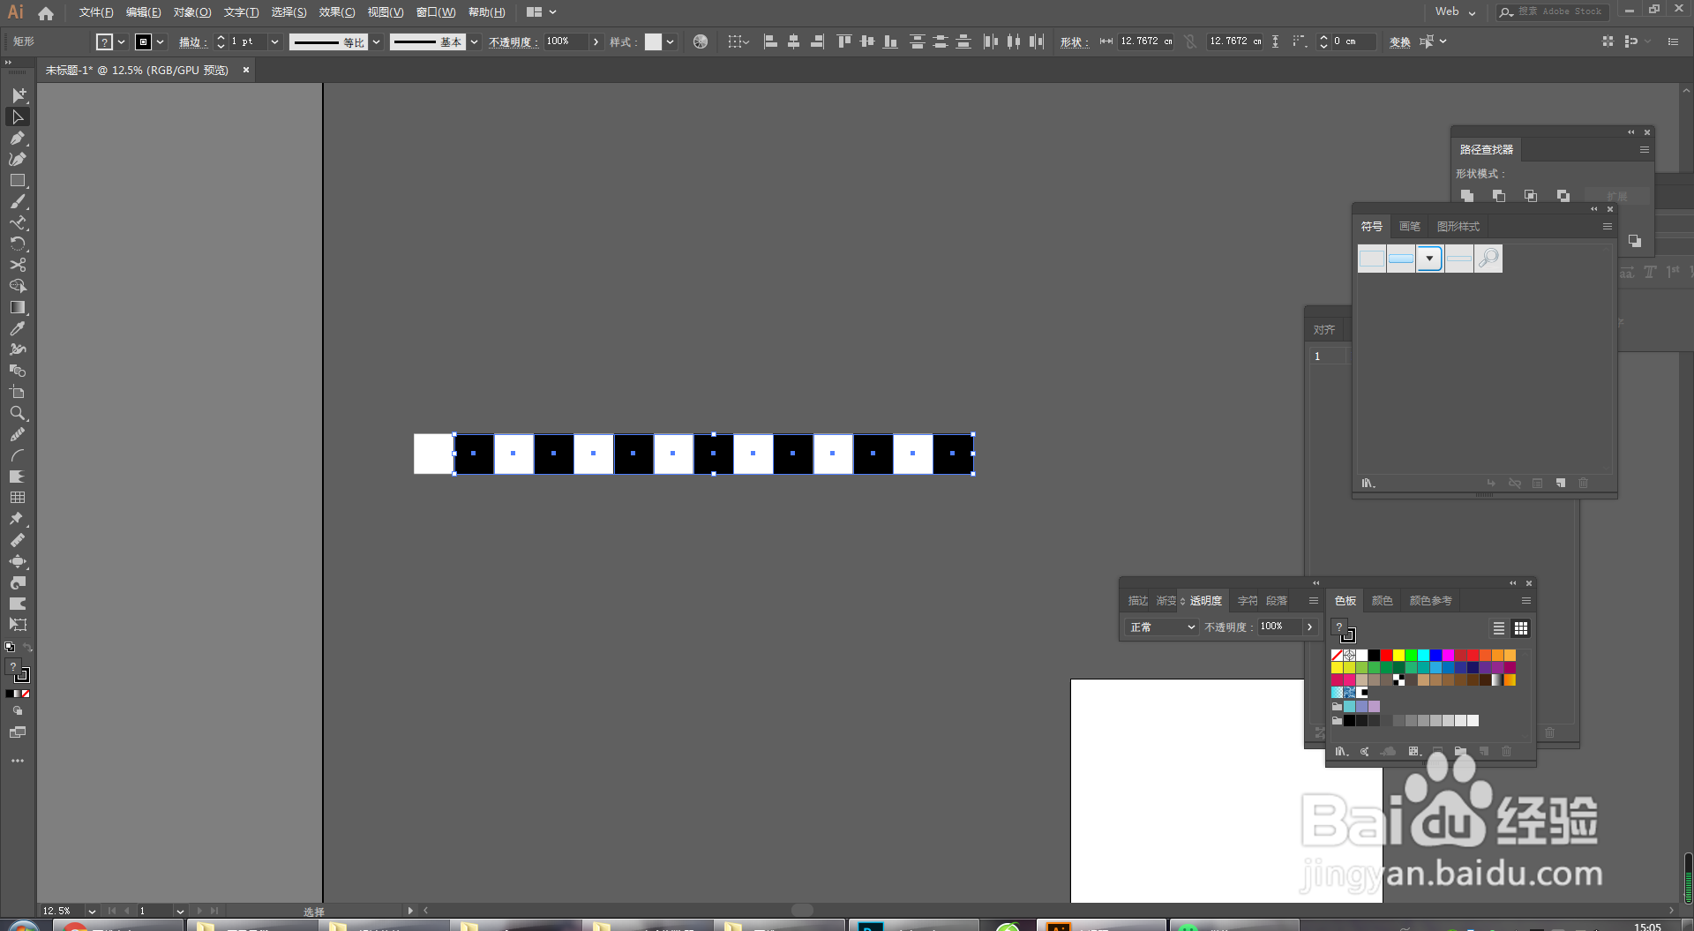Select the Rotate tool
Viewport: 1694px width, 931px height.
click(18, 244)
